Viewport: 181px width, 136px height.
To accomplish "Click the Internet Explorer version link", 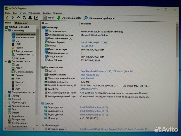I will coord(94,43).
